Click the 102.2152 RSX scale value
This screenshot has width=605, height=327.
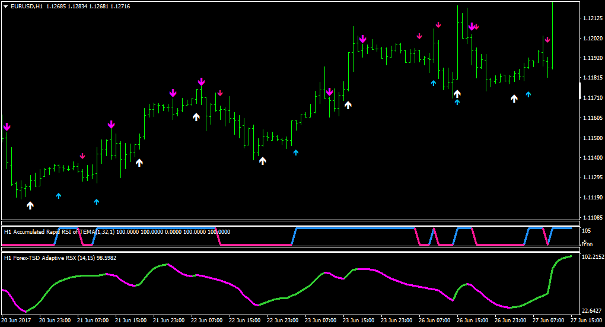click(593, 257)
